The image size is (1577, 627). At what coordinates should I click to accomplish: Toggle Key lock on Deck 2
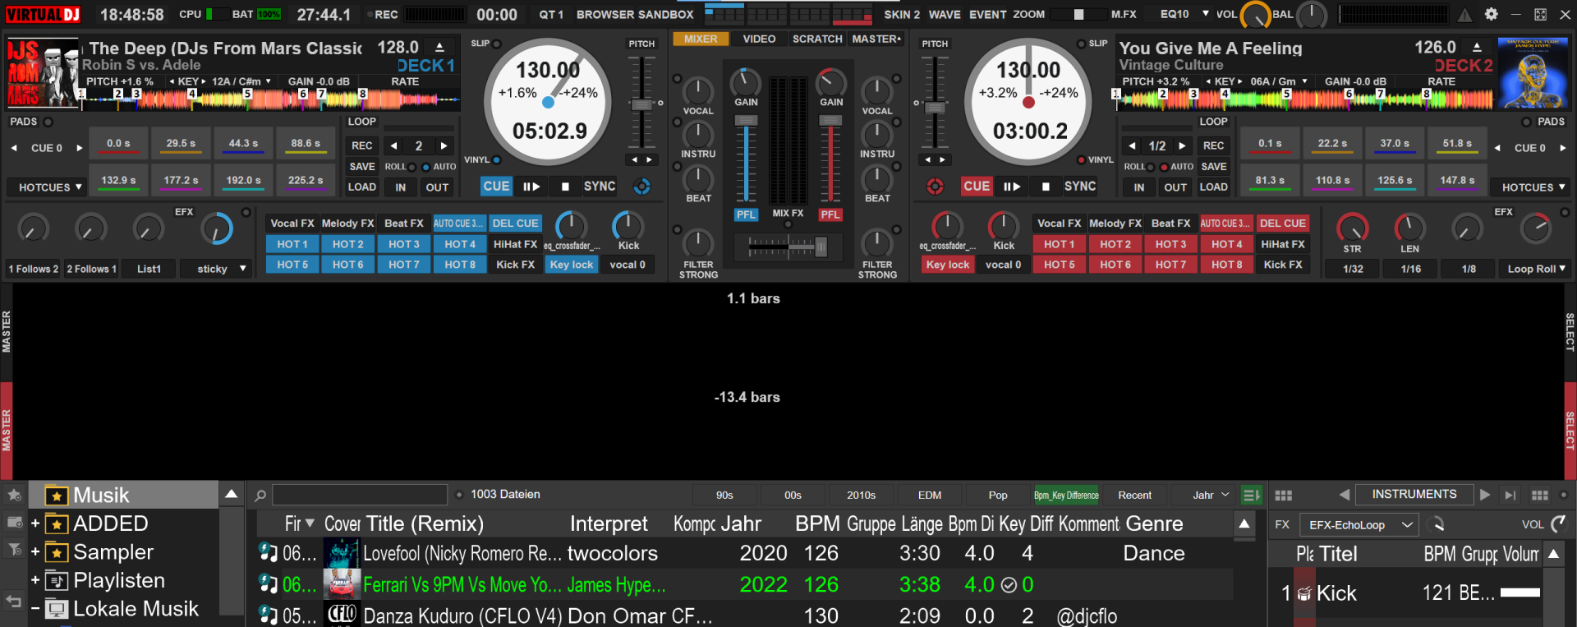tap(948, 265)
